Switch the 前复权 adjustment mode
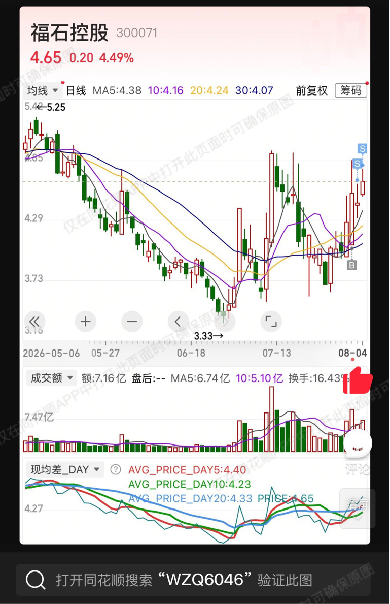Screen dimensions: 390x604 (311, 91)
